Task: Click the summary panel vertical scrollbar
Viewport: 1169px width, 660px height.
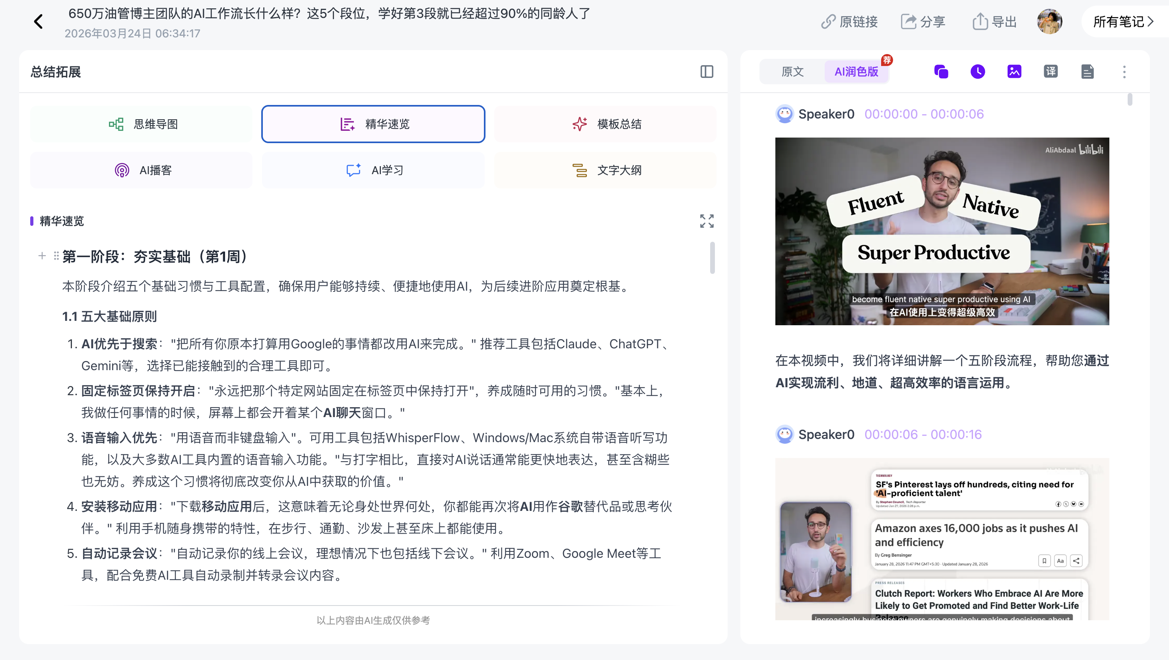Action: [x=712, y=257]
